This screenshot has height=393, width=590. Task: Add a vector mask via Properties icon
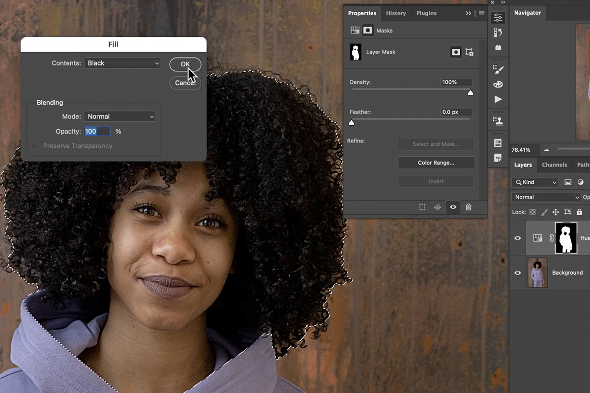[x=469, y=52]
